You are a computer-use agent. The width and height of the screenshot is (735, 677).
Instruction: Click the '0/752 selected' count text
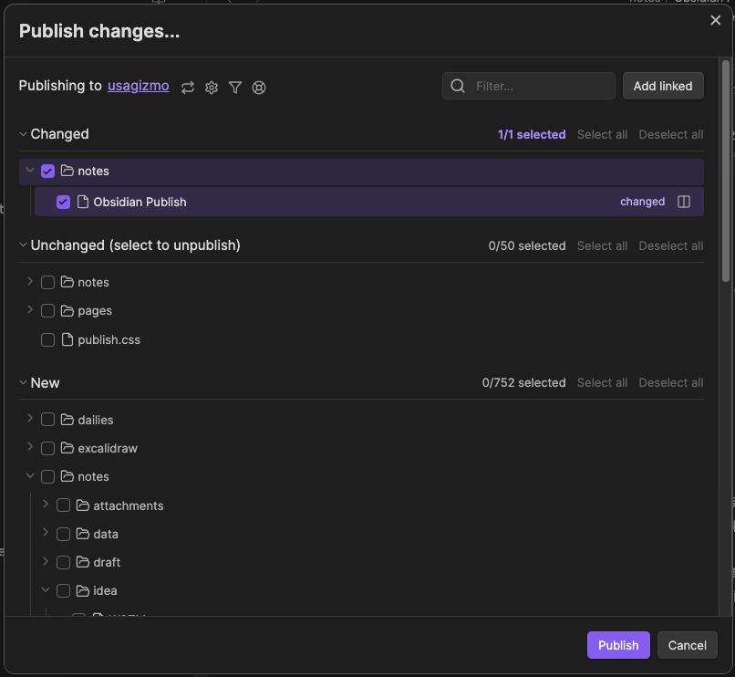tap(523, 383)
